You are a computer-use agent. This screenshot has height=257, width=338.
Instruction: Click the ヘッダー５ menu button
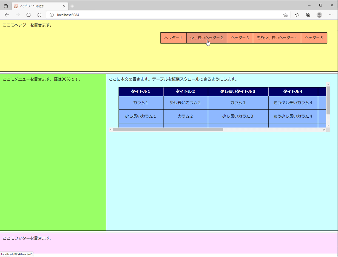click(314, 38)
